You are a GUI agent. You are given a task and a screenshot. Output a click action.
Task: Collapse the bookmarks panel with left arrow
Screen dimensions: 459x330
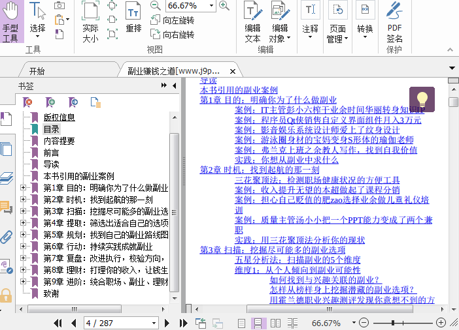tap(175, 85)
